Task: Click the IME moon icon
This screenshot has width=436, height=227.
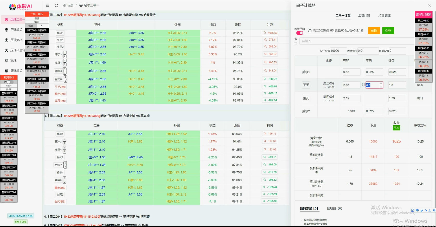Action: click(x=421, y=210)
